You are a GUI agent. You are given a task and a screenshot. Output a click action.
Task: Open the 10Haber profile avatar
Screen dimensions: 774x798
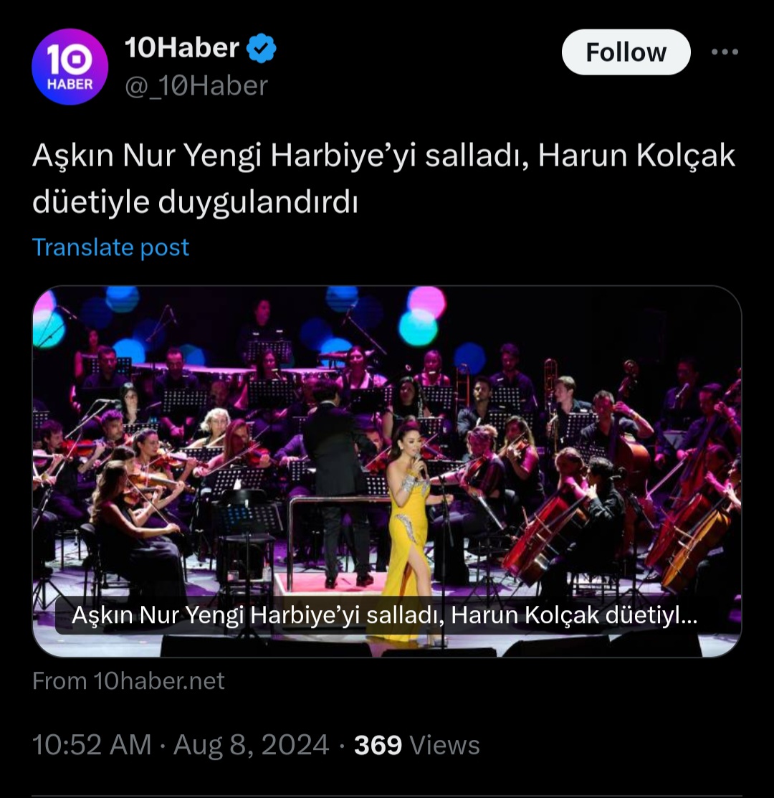(70, 67)
